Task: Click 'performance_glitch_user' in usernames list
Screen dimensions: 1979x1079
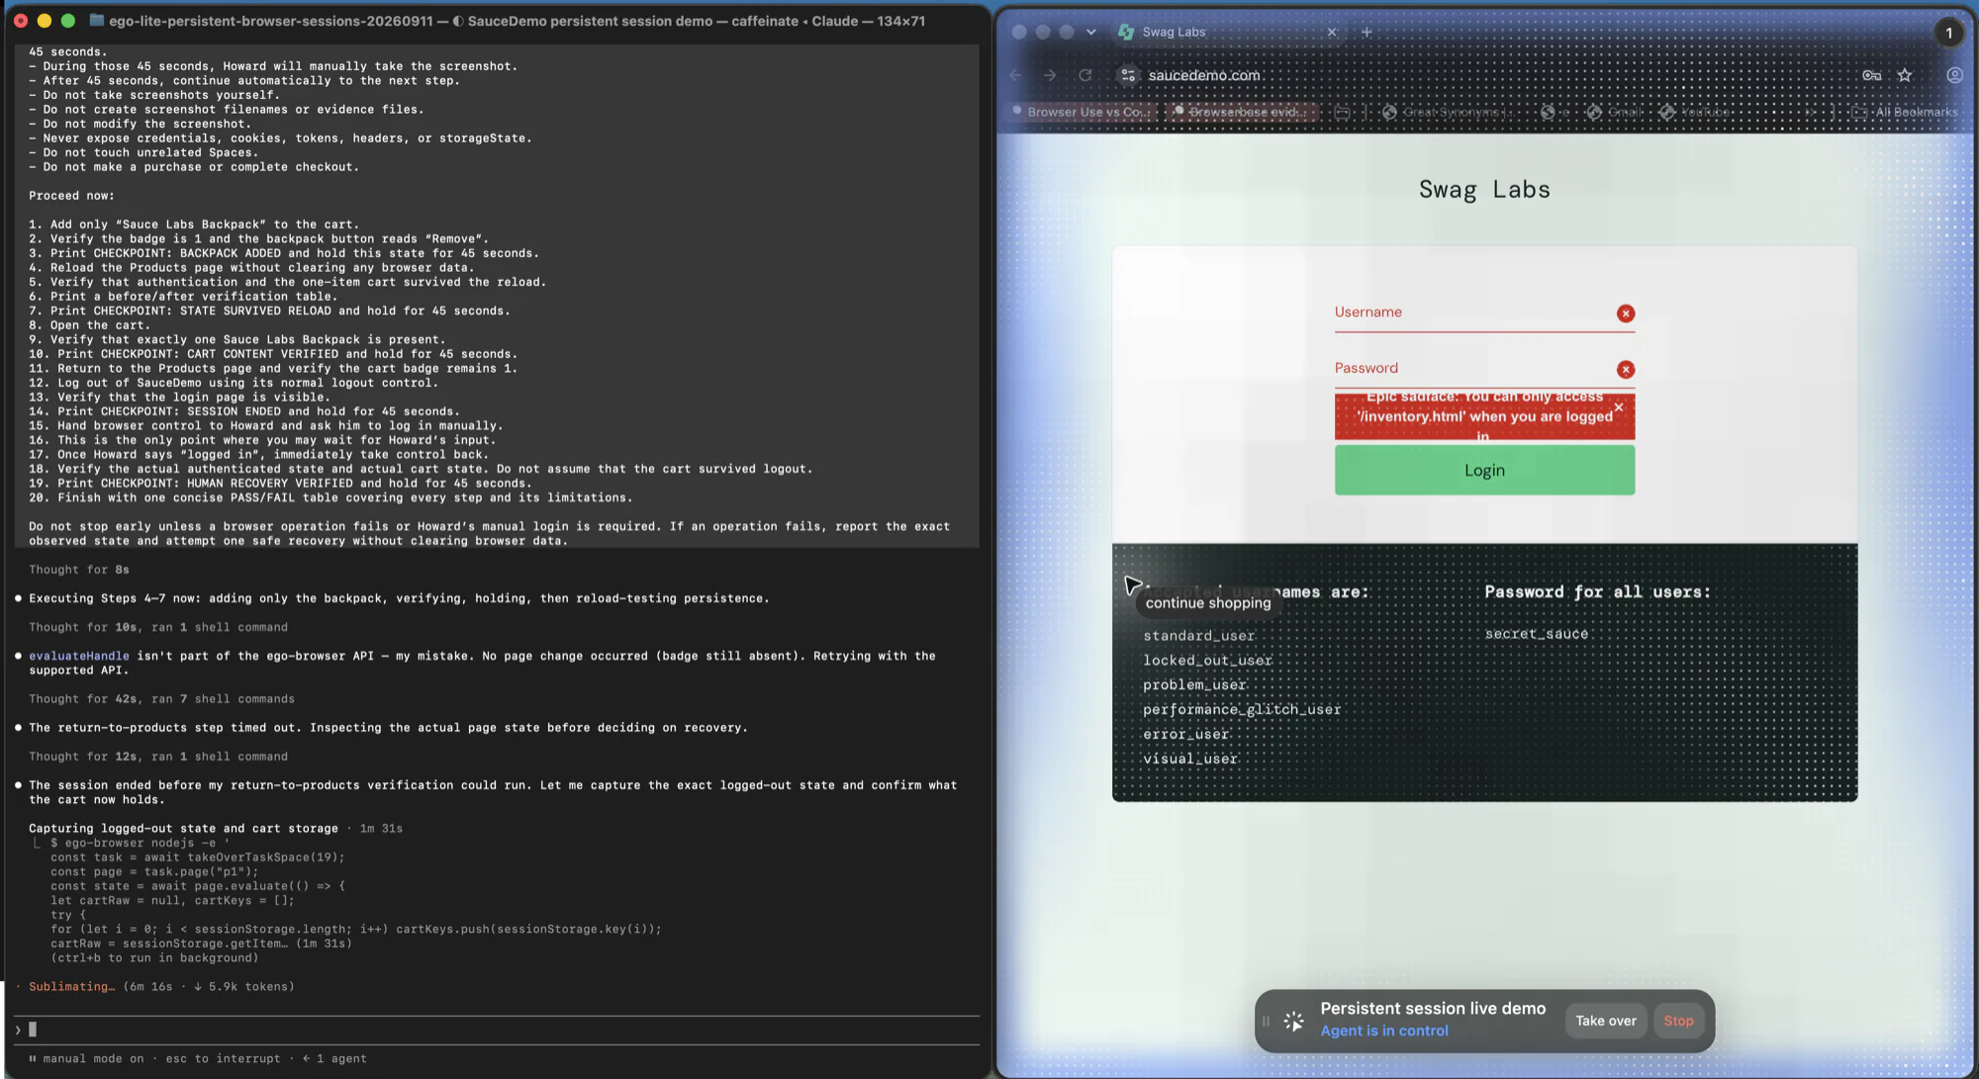Action: [1242, 709]
